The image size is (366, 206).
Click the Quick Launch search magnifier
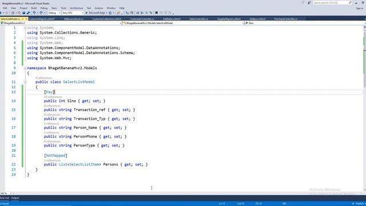click(x=350, y=2)
